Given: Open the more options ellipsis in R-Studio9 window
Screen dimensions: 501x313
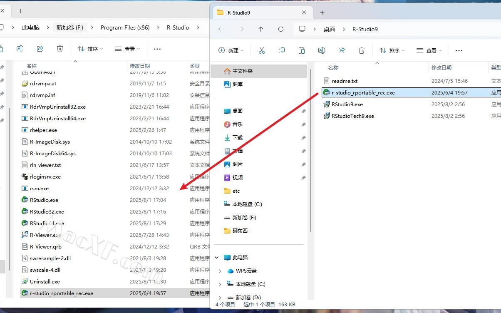Looking at the screenshot, I should pyautogui.click(x=459, y=50).
